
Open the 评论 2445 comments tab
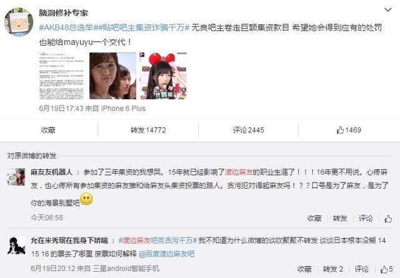[x=249, y=130]
